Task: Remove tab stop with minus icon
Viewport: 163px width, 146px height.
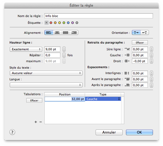Action: pos(41,122)
